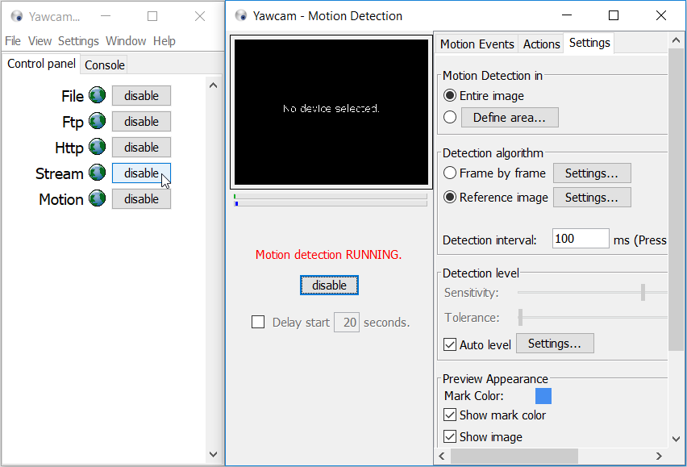The height and width of the screenshot is (467, 687).
Task: Open the Settings menu in Yawcam
Action: (x=78, y=41)
